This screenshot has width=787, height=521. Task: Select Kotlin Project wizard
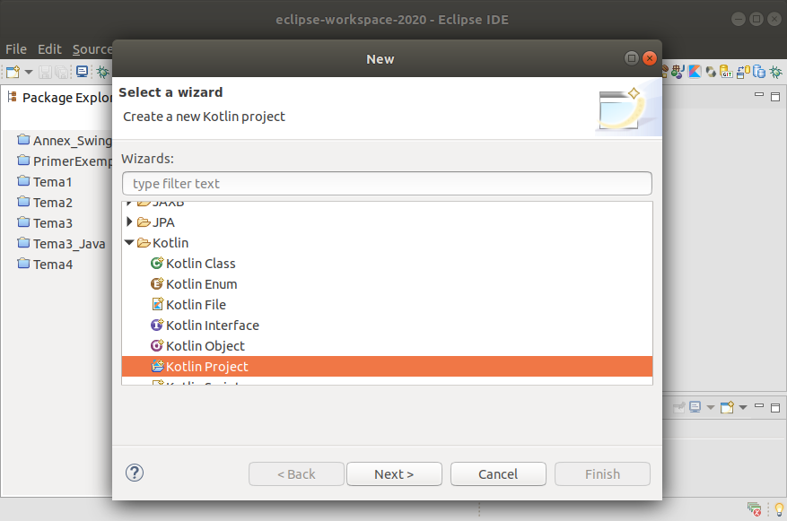coord(387,366)
